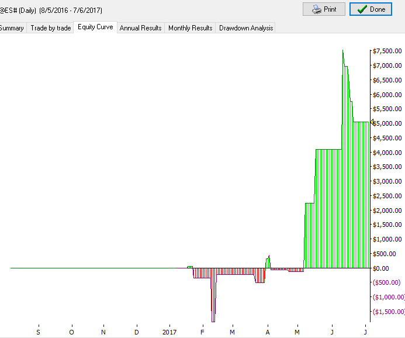Screen dimensions: 405x338
Task: Click the O month label on time axis
Action: [x=71, y=332]
